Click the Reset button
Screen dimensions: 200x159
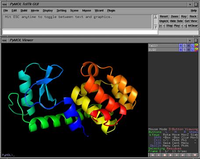[x=164, y=17]
